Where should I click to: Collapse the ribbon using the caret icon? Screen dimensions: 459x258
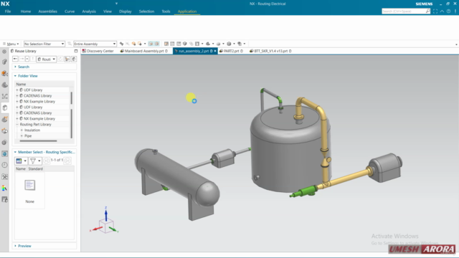tap(442, 11)
